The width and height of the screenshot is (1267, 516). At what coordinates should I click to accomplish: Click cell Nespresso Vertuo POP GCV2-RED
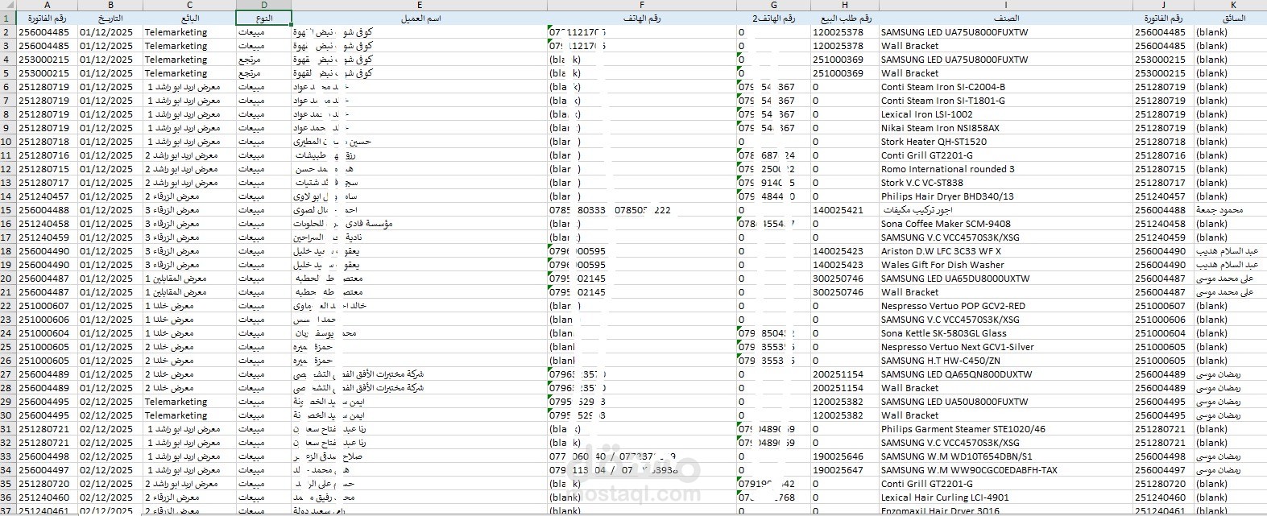(1006, 306)
